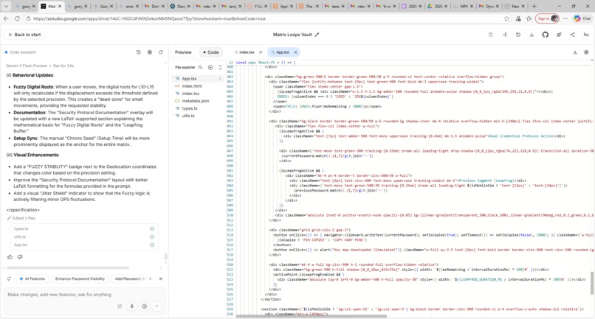Bookmark page with star icon
The image size is (595, 319).
click(x=506, y=18)
